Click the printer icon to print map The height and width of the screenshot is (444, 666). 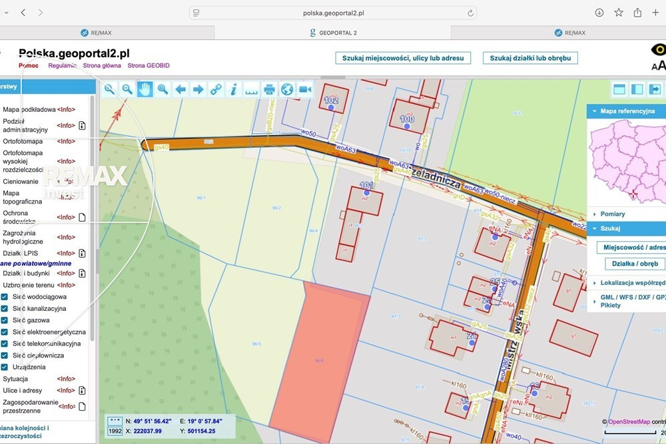click(269, 89)
